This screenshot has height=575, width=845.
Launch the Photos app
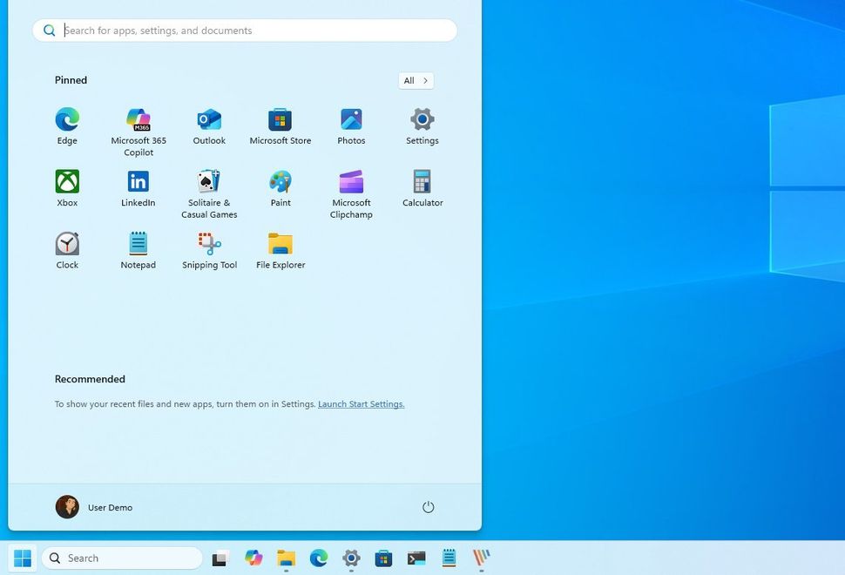click(x=351, y=119)
